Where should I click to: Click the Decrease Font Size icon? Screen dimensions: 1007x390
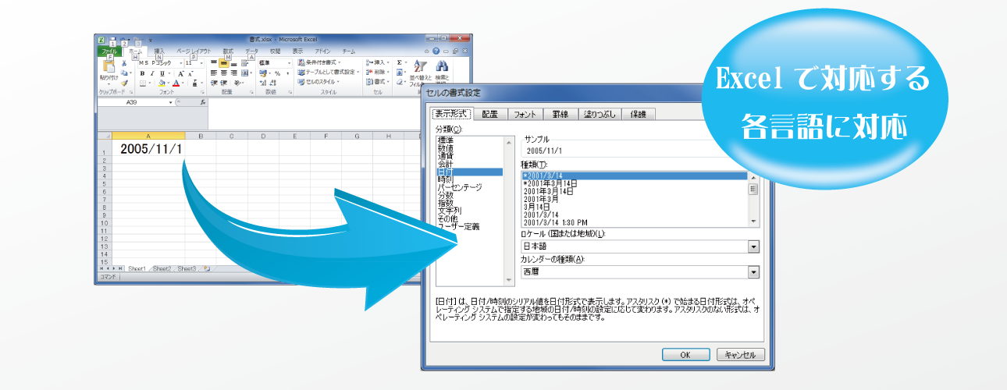pyautogui.click(x=190, y=73)
